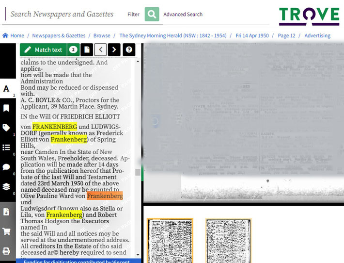Click the match count badge 2
Screen dimensions: 344x263
click(73, 49)
